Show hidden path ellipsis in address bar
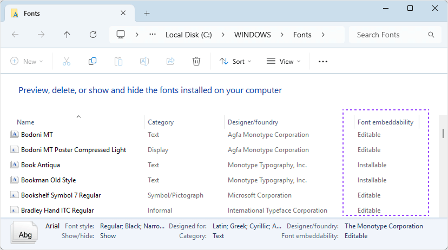This screenshot has width=448, height=250. coord(153,34)
